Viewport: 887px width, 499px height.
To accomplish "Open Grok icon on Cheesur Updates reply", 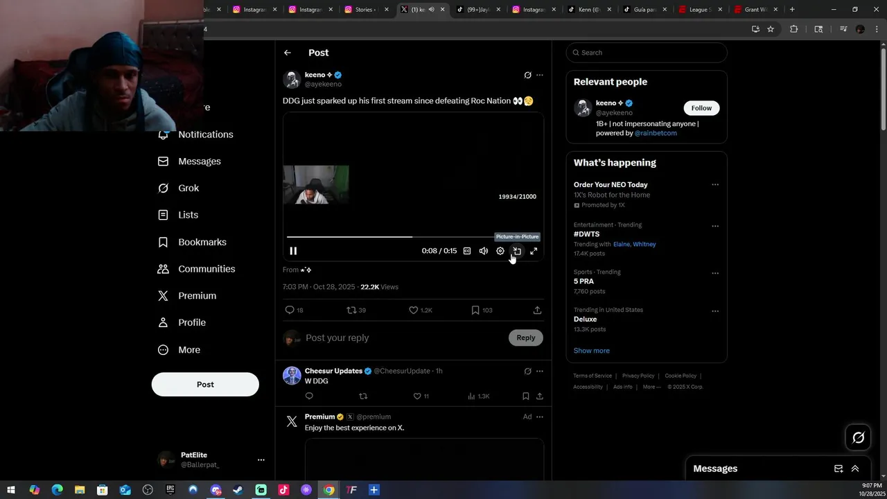I will coord(527,371).
